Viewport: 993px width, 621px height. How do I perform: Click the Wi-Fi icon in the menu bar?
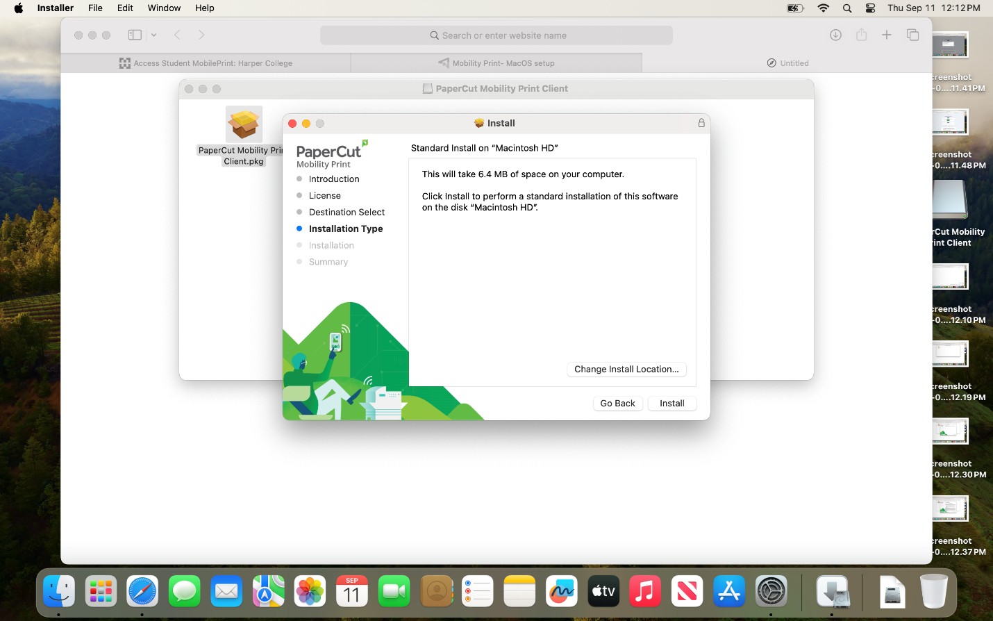[x=823, y=8]
